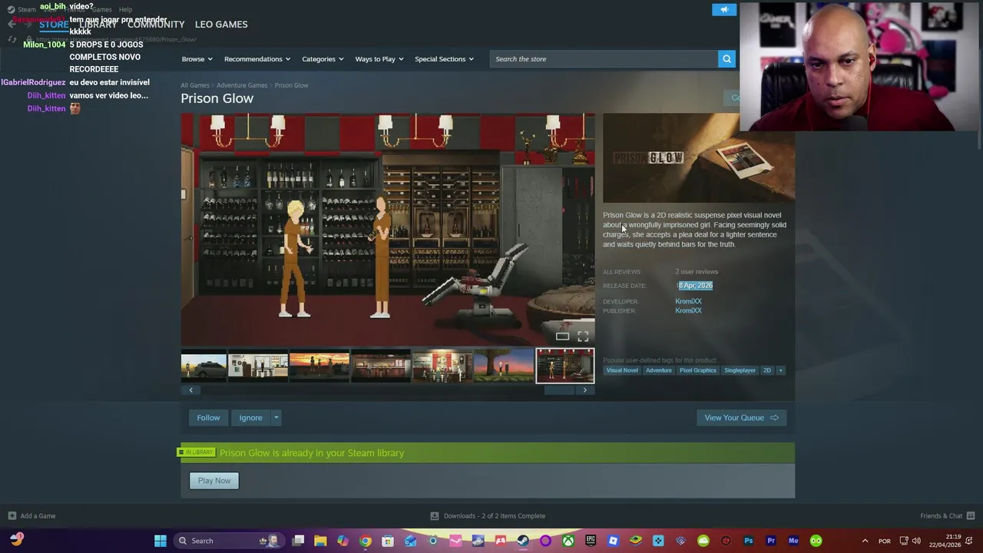Select the highlighted wine cellar thumbnail
Screen dimensions: 983x553
pos(565,366)
